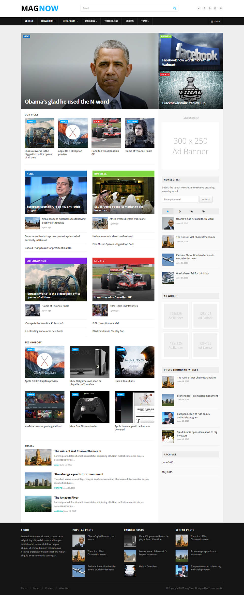Click the Google Plus icon
This screenshot has width=244, height=595.
coord(210,8)
